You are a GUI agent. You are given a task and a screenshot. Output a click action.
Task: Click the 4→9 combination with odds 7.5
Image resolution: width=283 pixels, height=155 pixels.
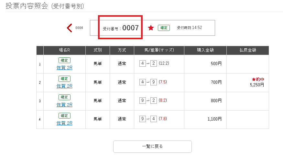coord(153,82)
